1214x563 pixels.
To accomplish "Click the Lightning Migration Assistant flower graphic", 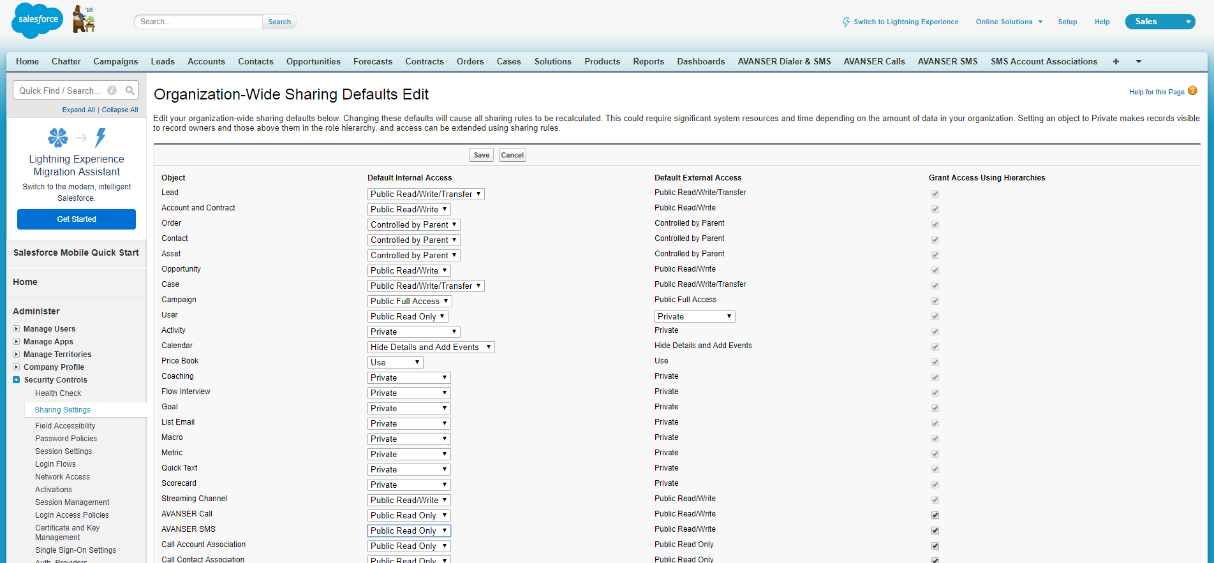I will point(58,137).
